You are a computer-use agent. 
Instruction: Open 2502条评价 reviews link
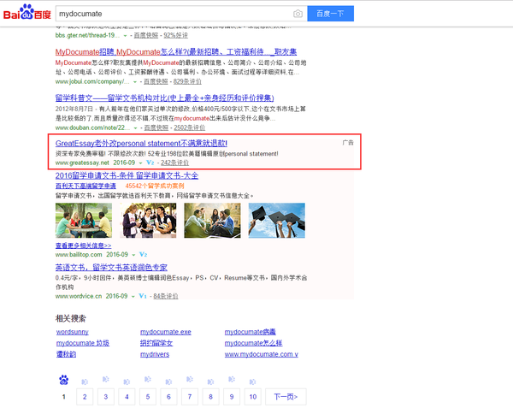tap(190, 127)
